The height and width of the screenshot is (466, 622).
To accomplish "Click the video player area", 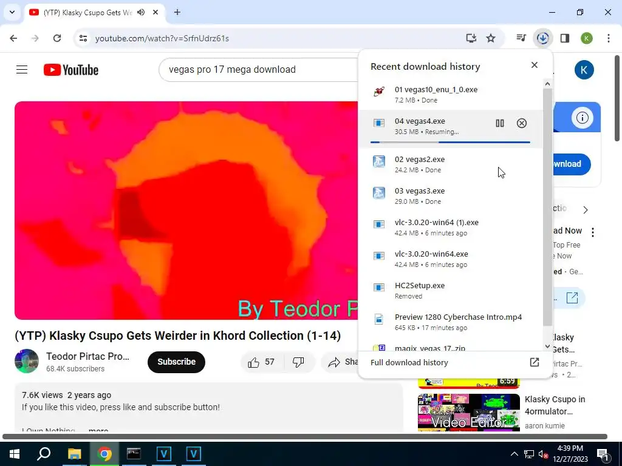I will click(x=186, y=211).
